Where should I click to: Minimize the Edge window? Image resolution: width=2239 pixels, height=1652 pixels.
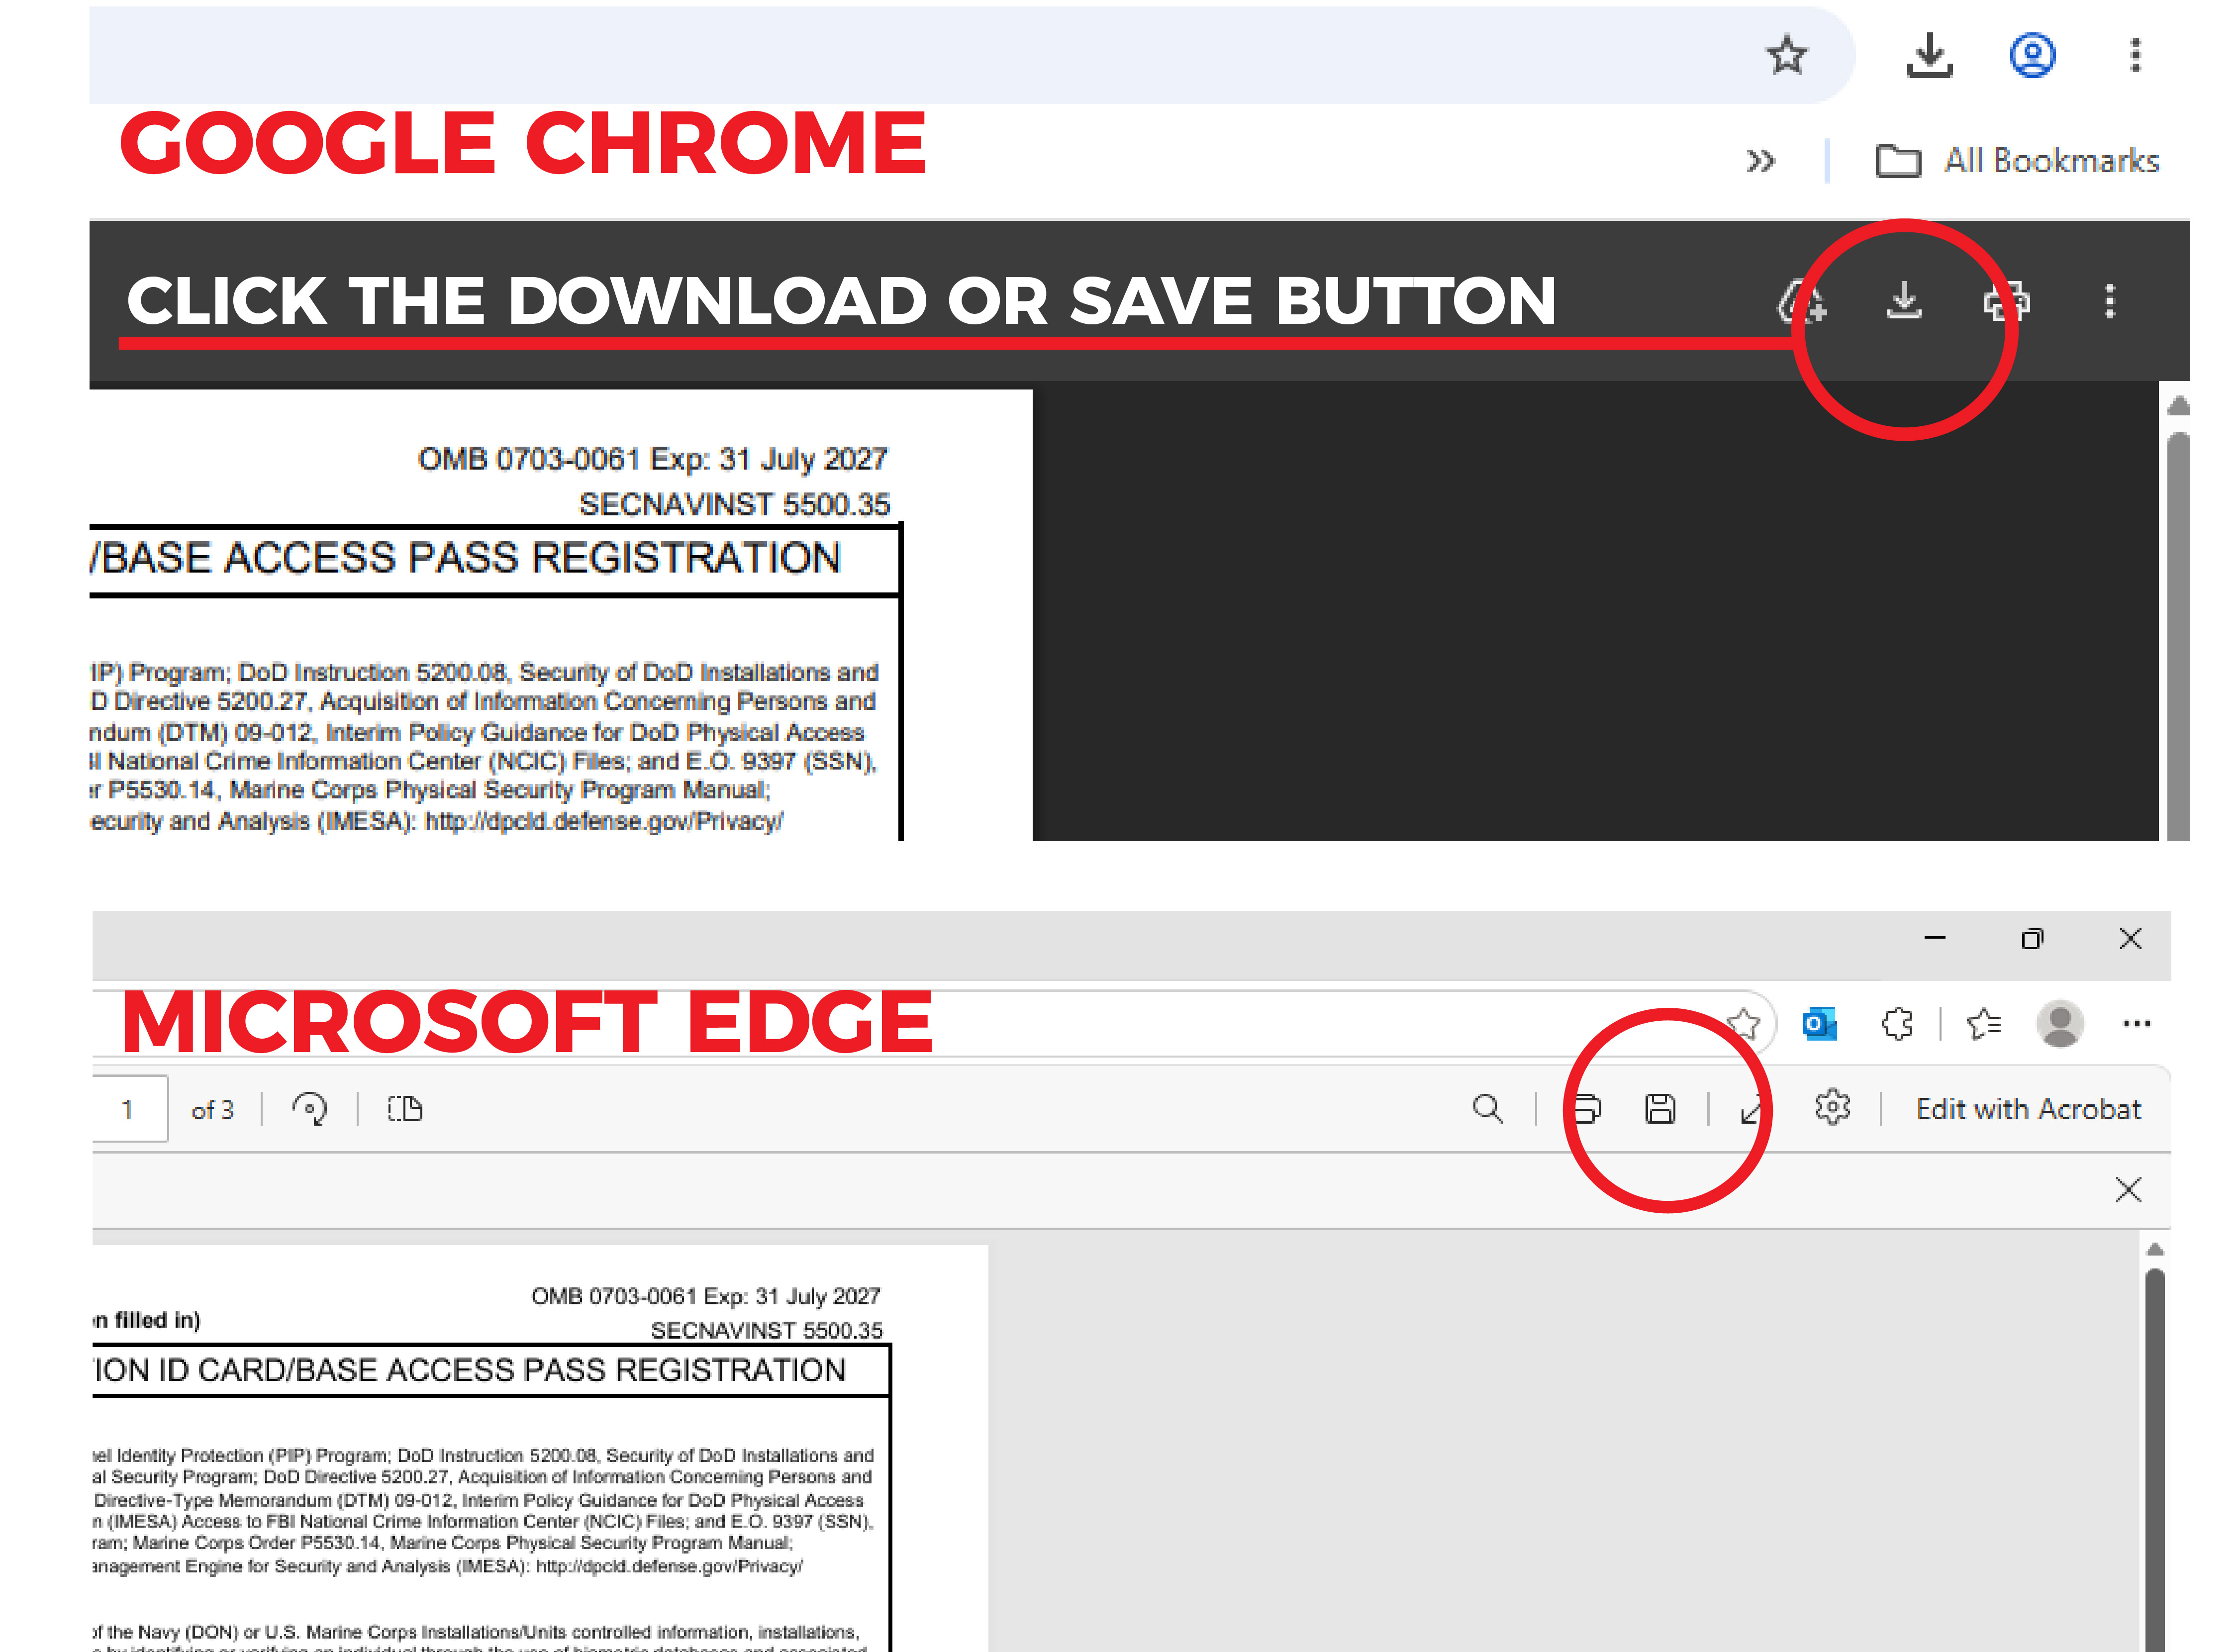[x=1934, y=938]
